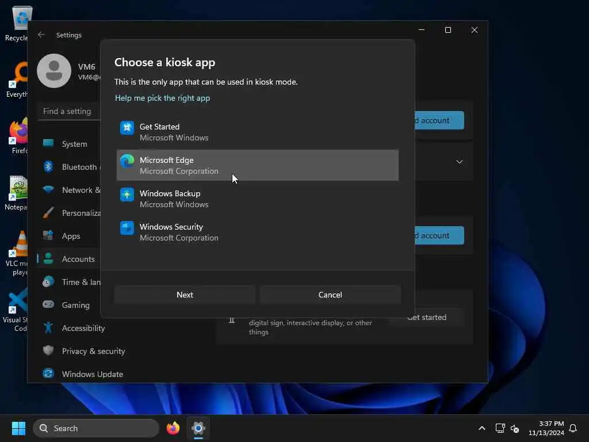Click the taskbar Search box
The width and height of the screenshot is (589, 442).
tap(96, 428)
